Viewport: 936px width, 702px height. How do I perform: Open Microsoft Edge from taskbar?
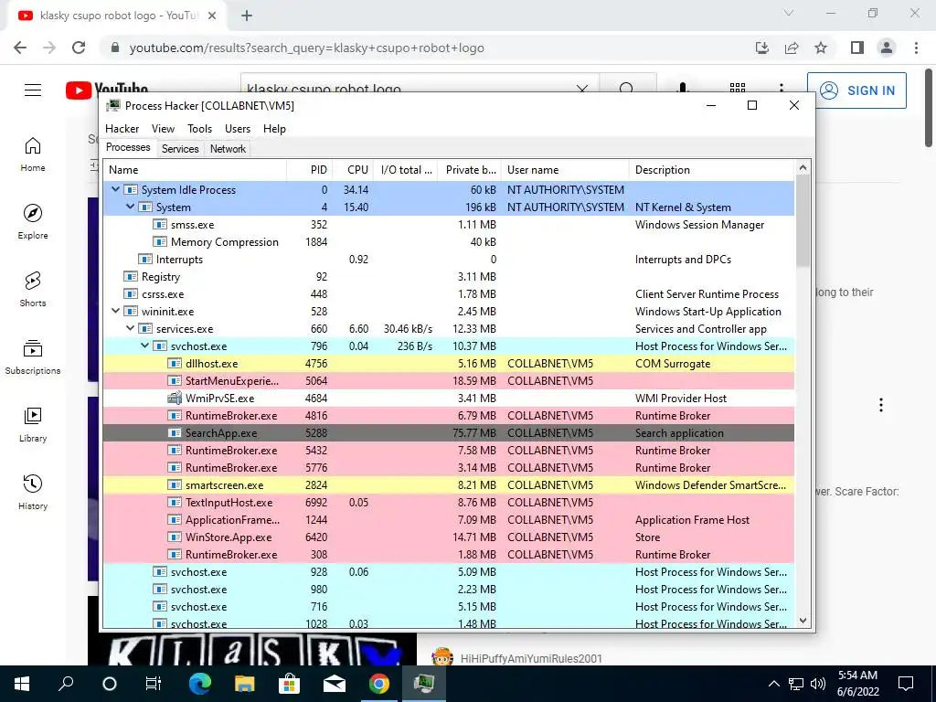point(200,684)
